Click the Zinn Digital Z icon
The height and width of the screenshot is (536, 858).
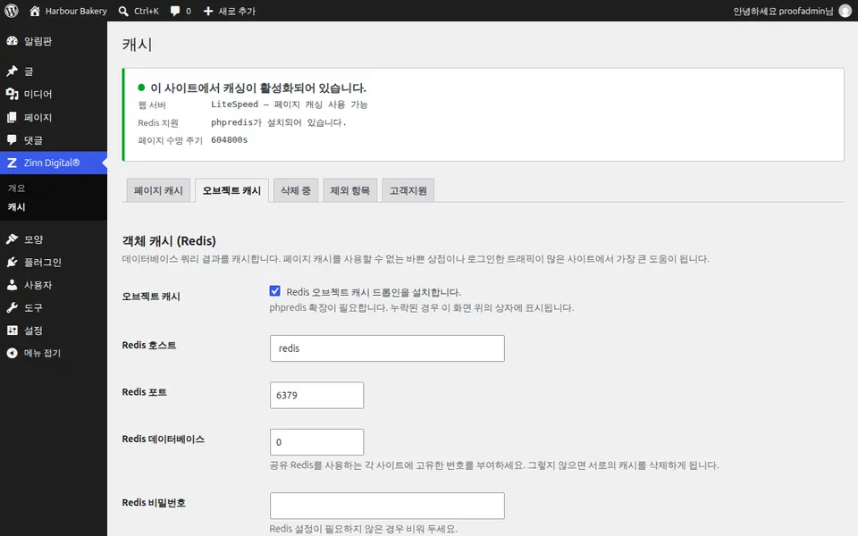[12, 163]
